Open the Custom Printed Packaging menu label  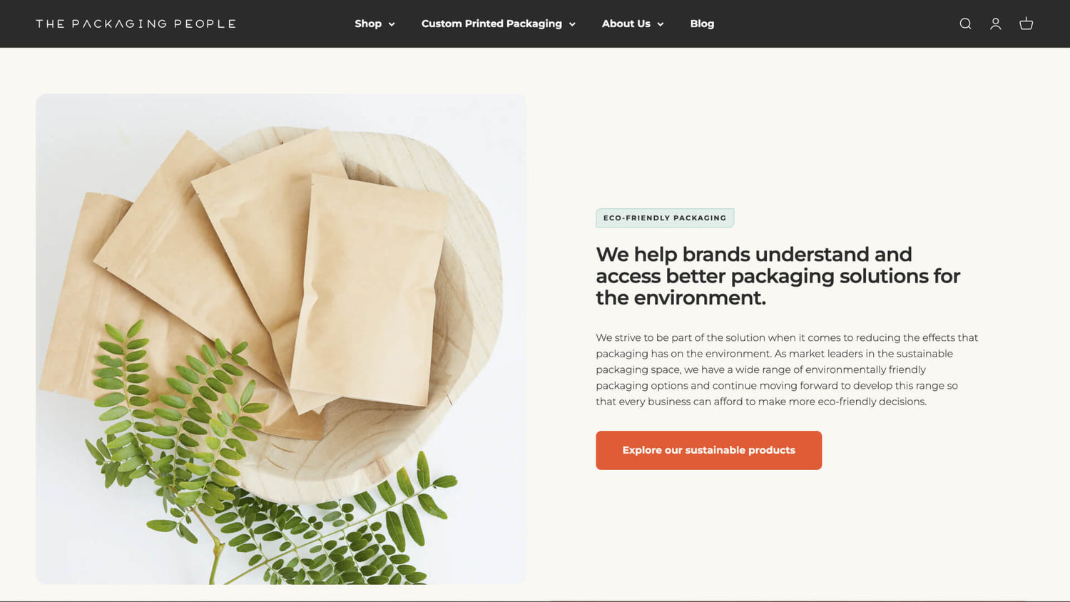(491, 24)
